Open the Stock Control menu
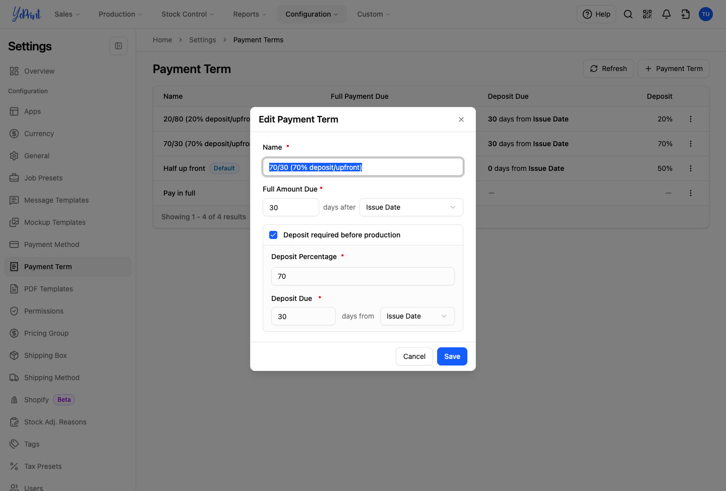726x491 pixels. coord(188,14)
